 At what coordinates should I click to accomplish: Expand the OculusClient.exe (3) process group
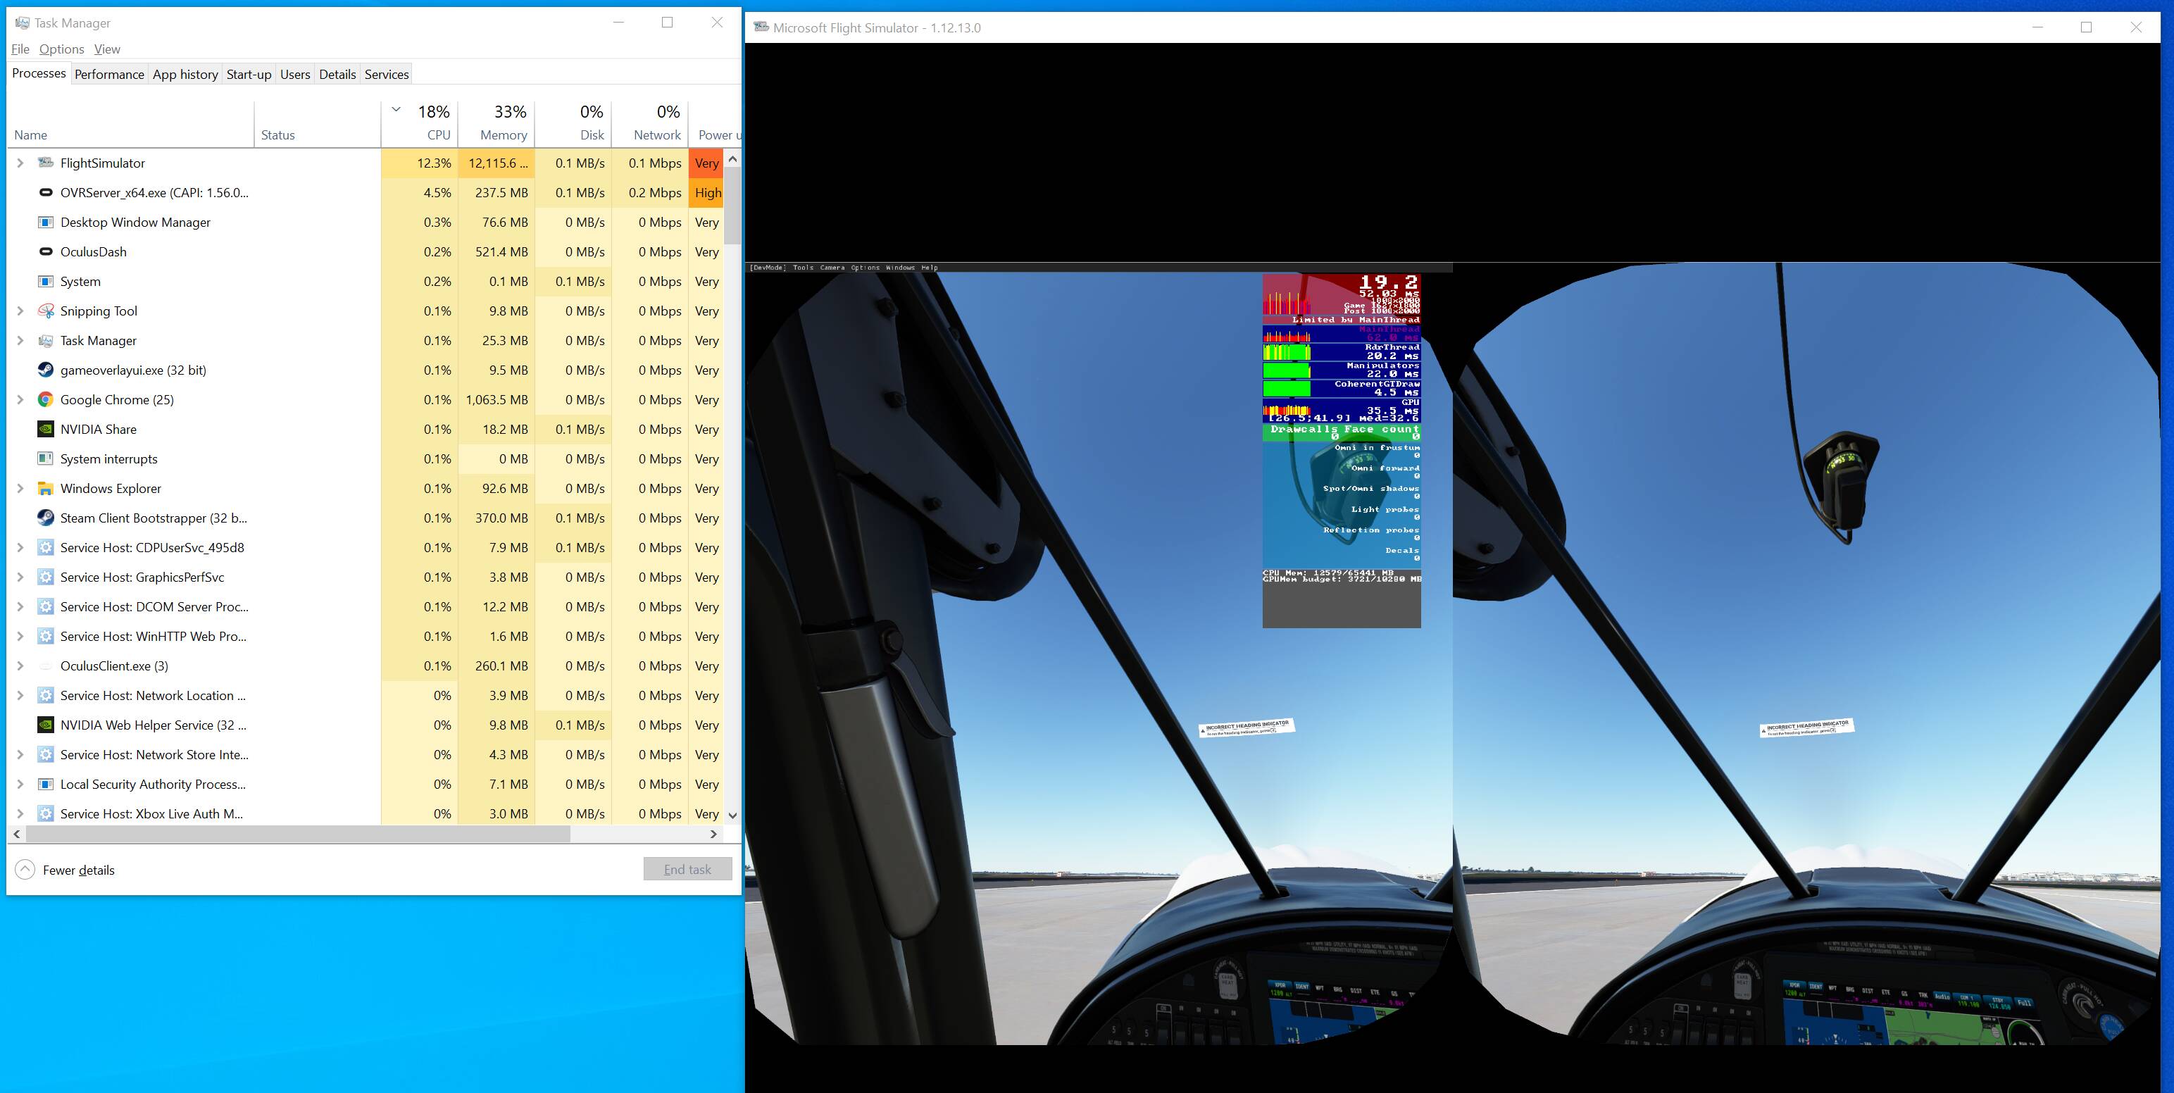pyautogui.click(x=20, y=666)
